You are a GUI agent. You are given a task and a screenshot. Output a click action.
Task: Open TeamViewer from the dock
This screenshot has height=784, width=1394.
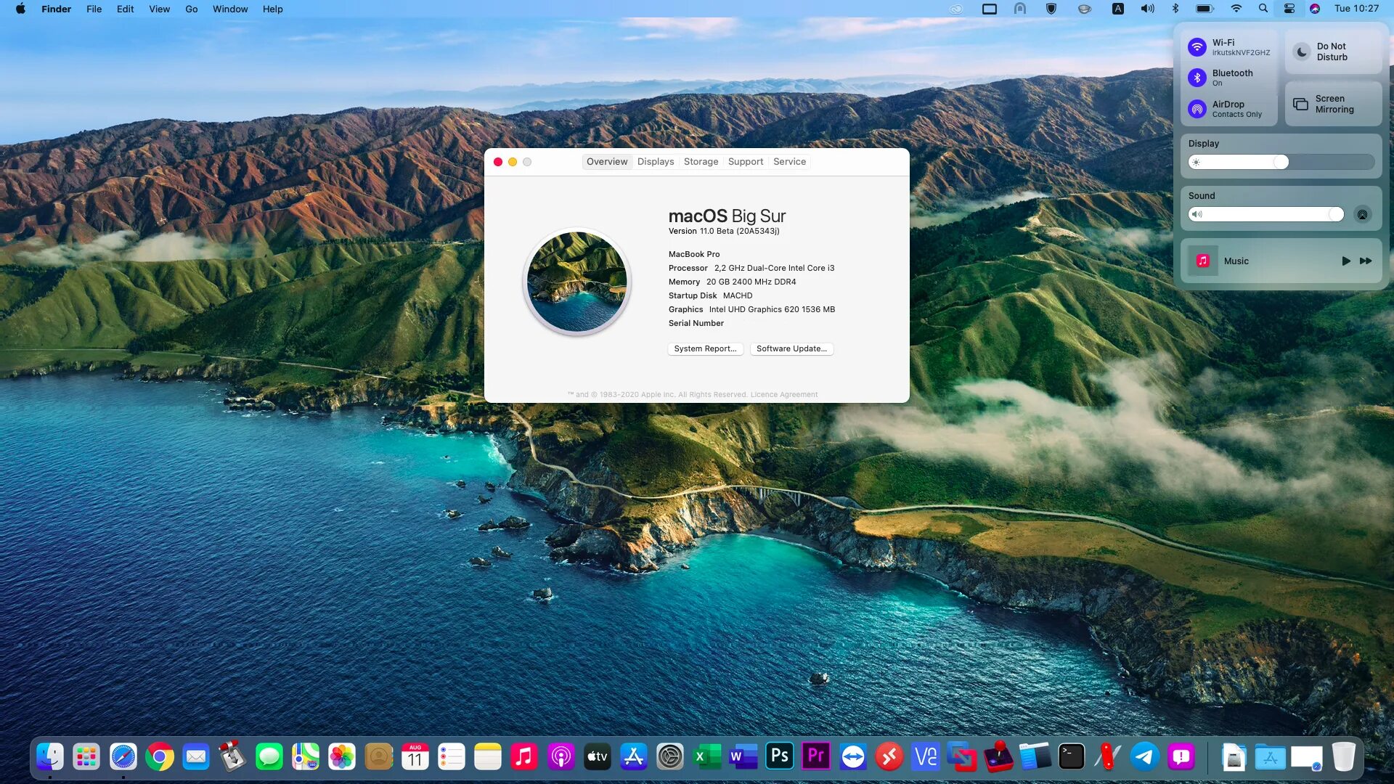click(x=853, y=757)
